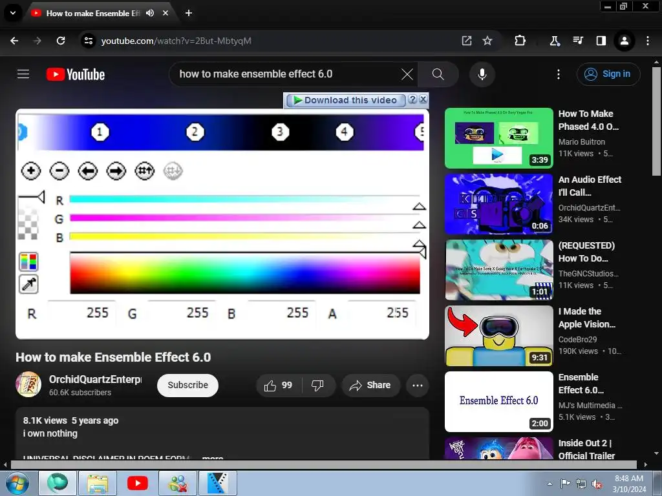Open Windows Start menu orb

pos(16,483)
